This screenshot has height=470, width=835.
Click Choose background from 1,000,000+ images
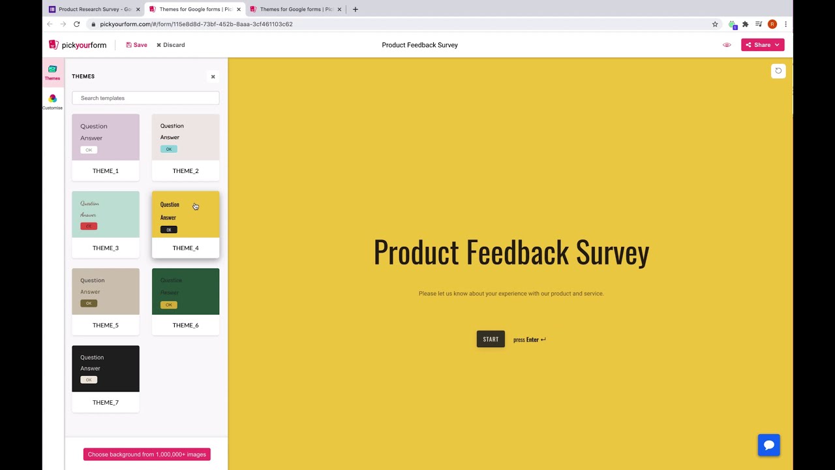(147, 454)
